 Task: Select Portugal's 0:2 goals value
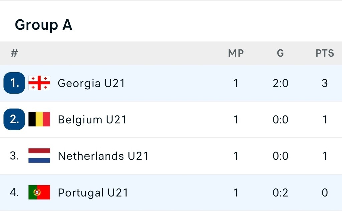coord(280,193)
